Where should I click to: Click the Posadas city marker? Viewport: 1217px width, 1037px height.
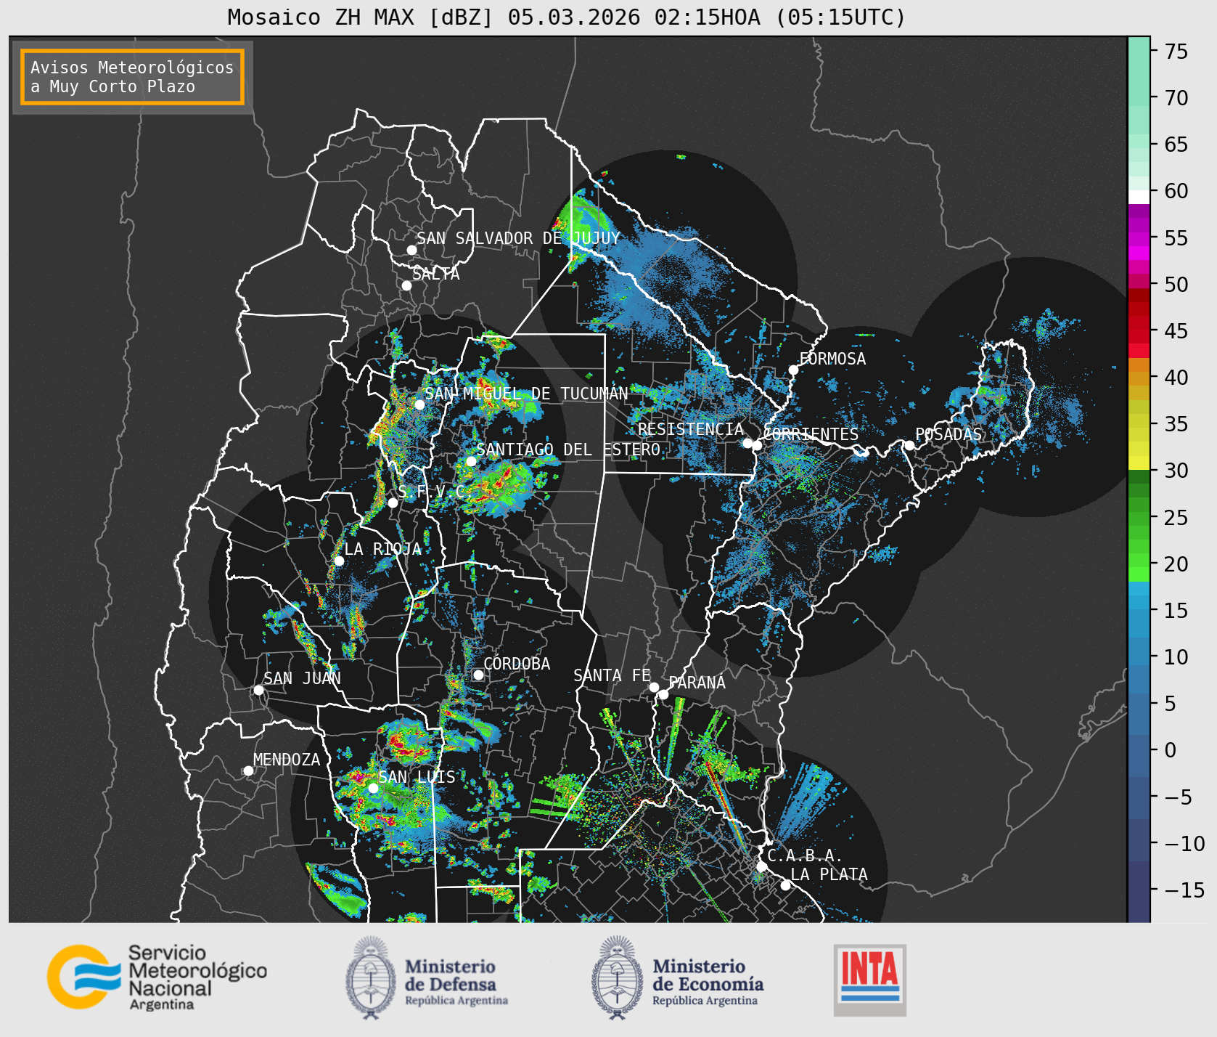coord(909,445)
